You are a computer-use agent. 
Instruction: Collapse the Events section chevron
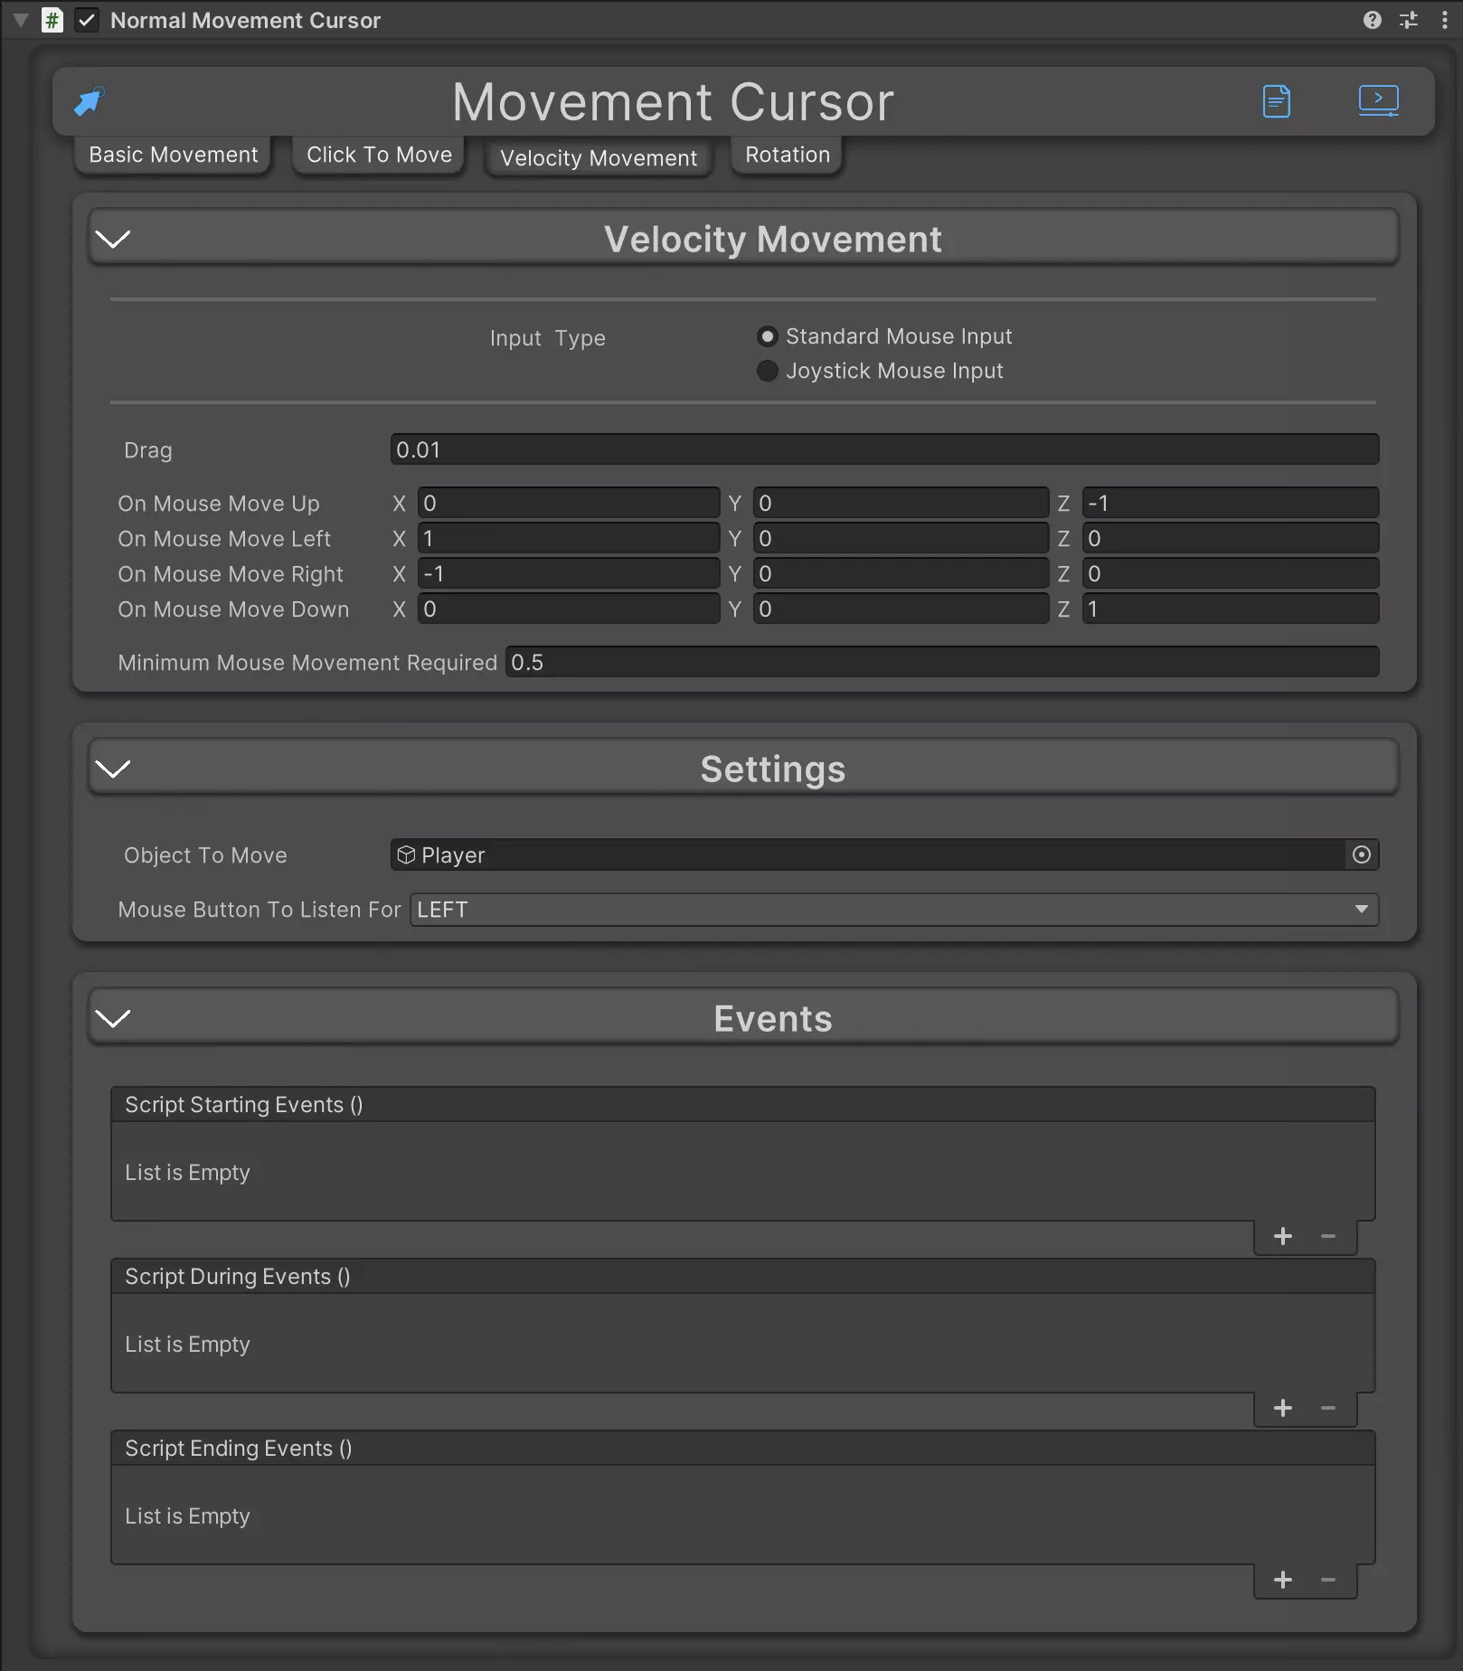coord(113,1018)
